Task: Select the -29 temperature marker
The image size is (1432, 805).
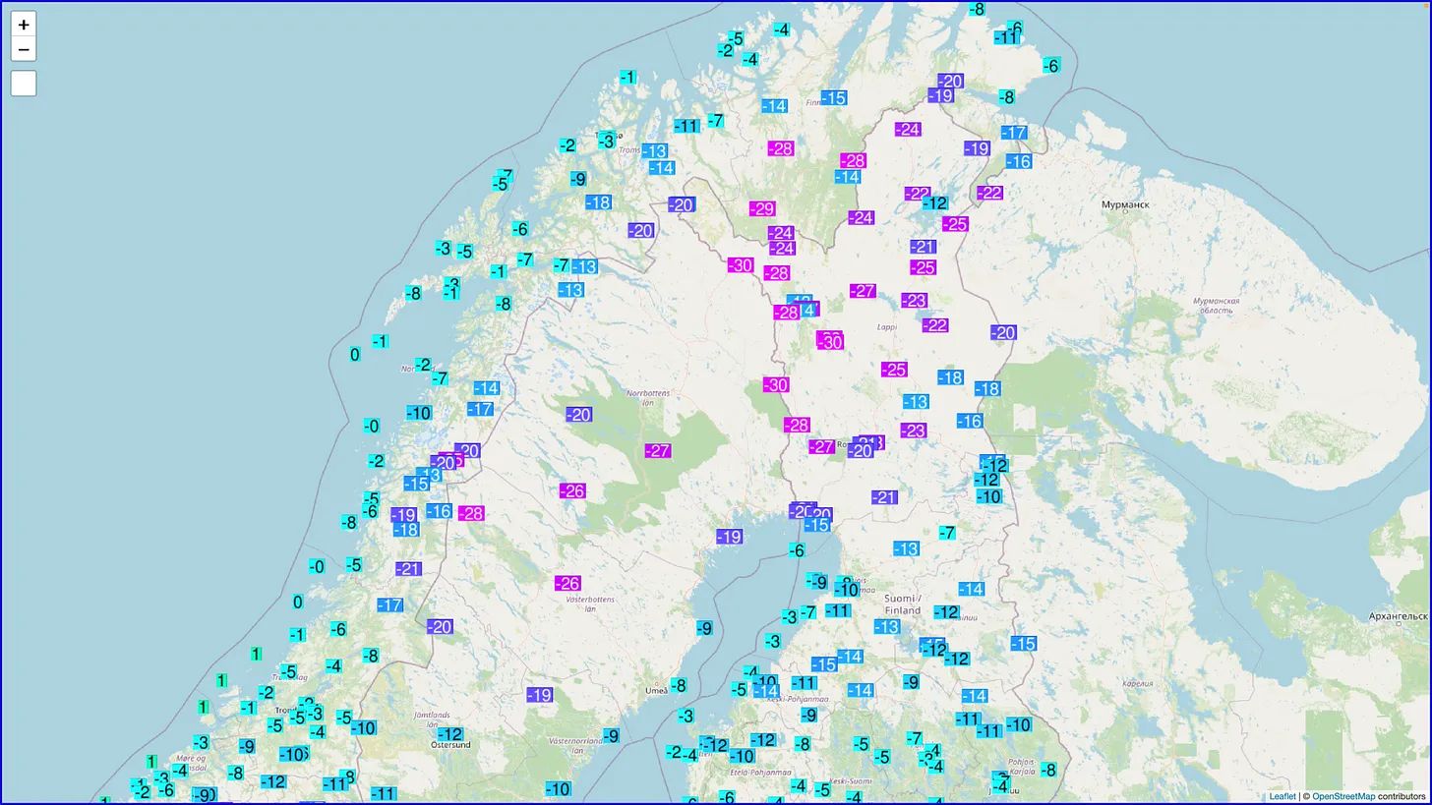Action: click(x=762, y=208)
